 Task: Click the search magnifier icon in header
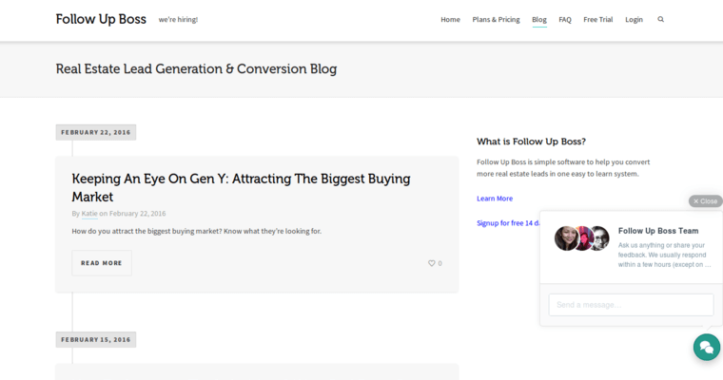(661, 19)
